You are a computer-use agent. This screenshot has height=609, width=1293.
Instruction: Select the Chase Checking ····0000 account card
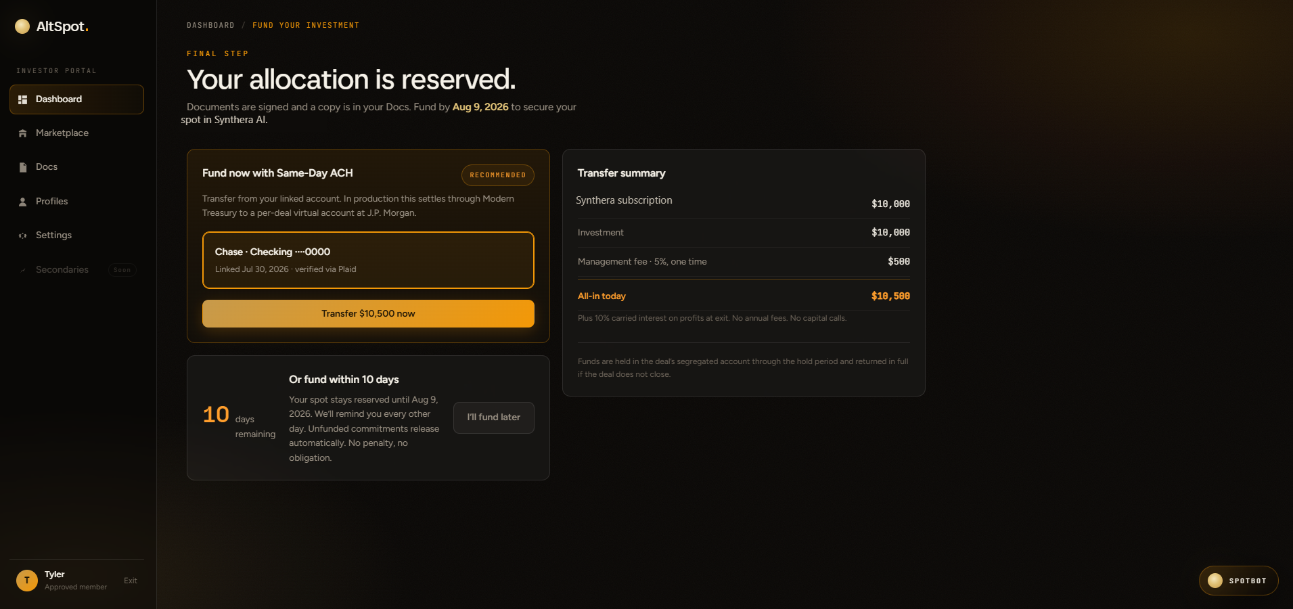tap(368, 261)
